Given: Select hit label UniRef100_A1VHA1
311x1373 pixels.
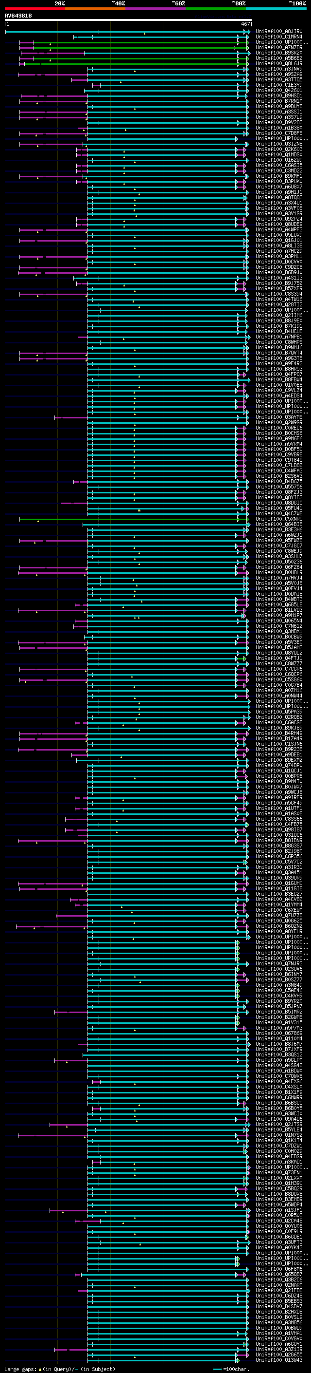Looking at the screenshot, I should (279, 1334).
